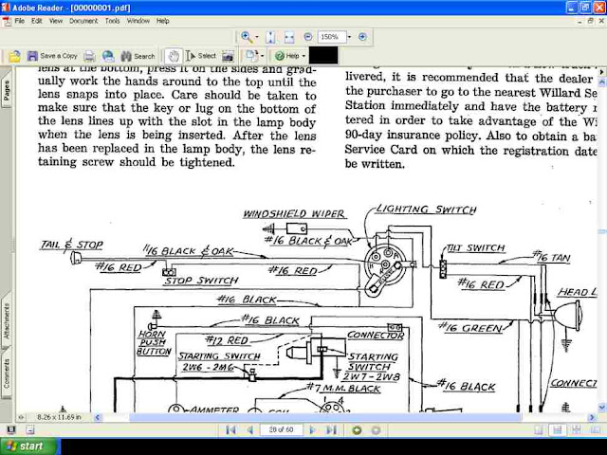The image size is (607, 455).
Task: Click the page size 8.26 x 11.69 in label
Action: click(x=59, y=417)
